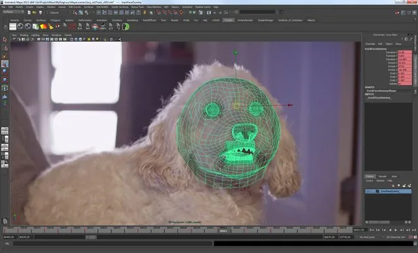Click the orange cards shelf icon

point(43,26)
